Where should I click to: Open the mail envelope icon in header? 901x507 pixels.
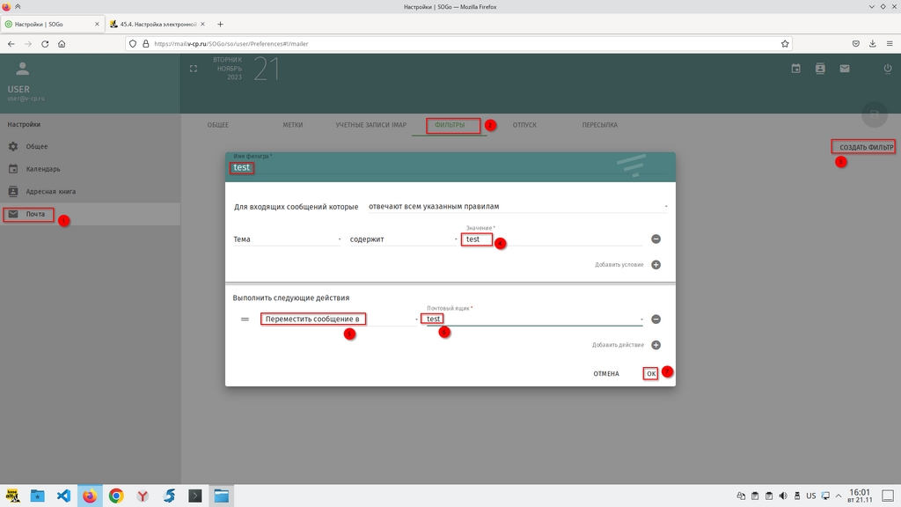pyautogui.click(x=844, y=69)
